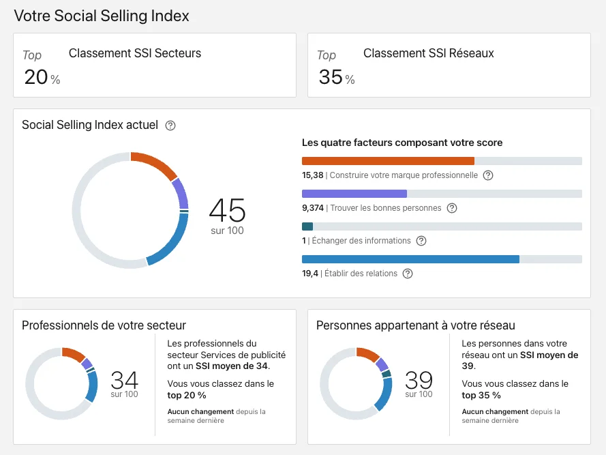
Task: Click the number 34 in sector card
Action: tap(124, 380)
